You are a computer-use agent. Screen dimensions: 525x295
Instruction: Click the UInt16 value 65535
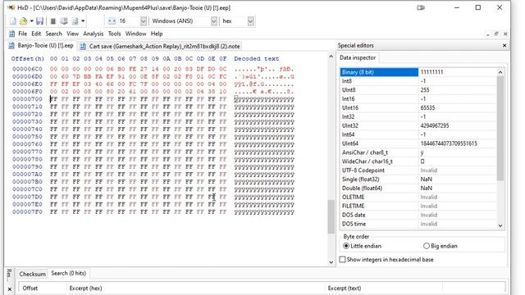[x=427, y=107]
